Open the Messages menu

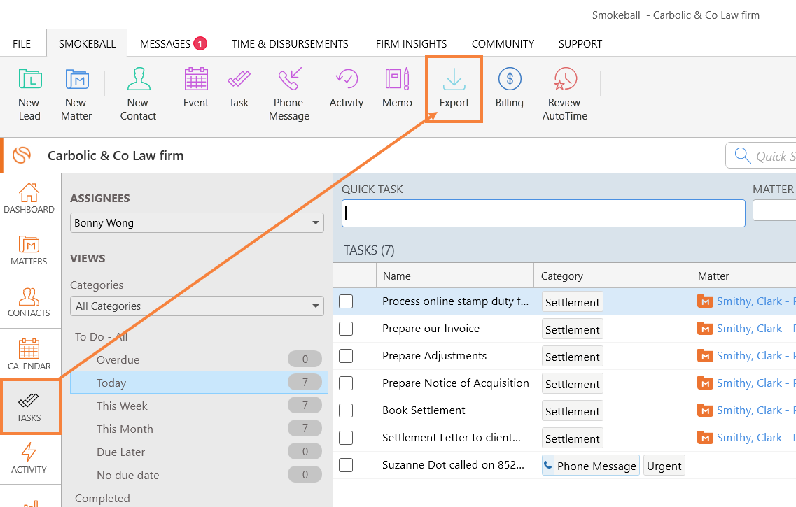(173, 43)
